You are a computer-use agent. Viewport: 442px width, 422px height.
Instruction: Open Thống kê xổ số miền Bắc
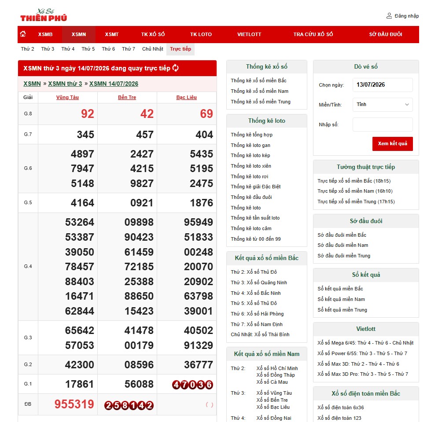point(258,81)
